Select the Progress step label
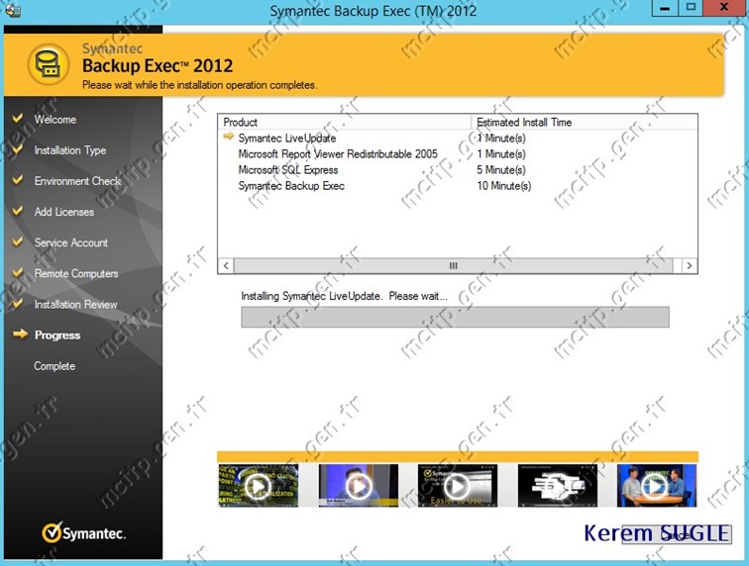 click(x=57, y=335)
